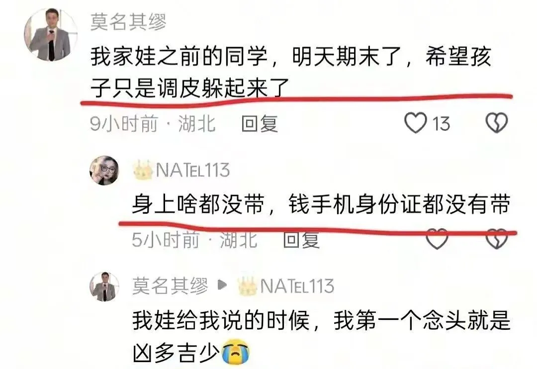Open small 莫名其缪 avatar in bottom reply
The height and width of the screenshot is (369, 537).
[x=104, y=287]
